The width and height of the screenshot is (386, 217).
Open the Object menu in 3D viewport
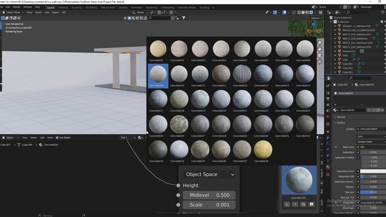(55, 12)
